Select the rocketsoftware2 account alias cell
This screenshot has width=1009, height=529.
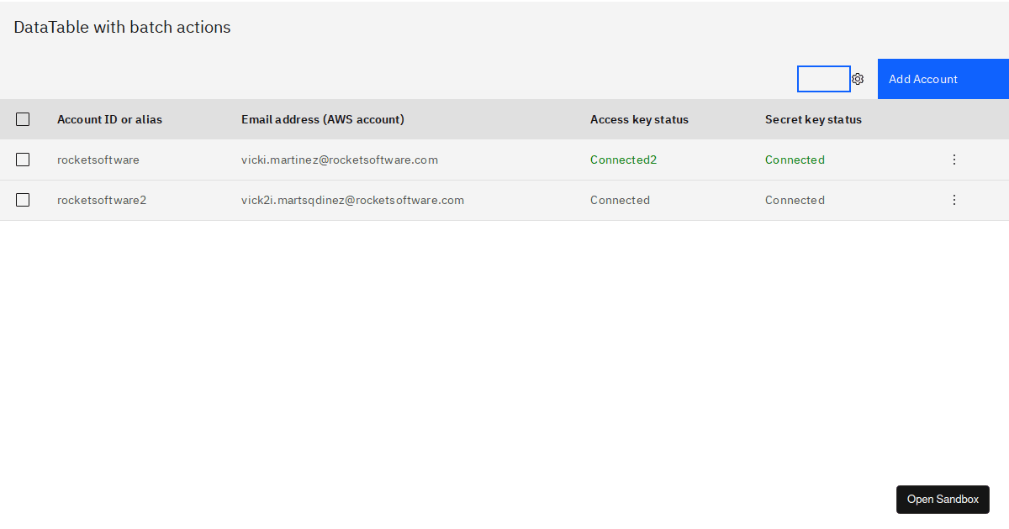tap(102, 200)
